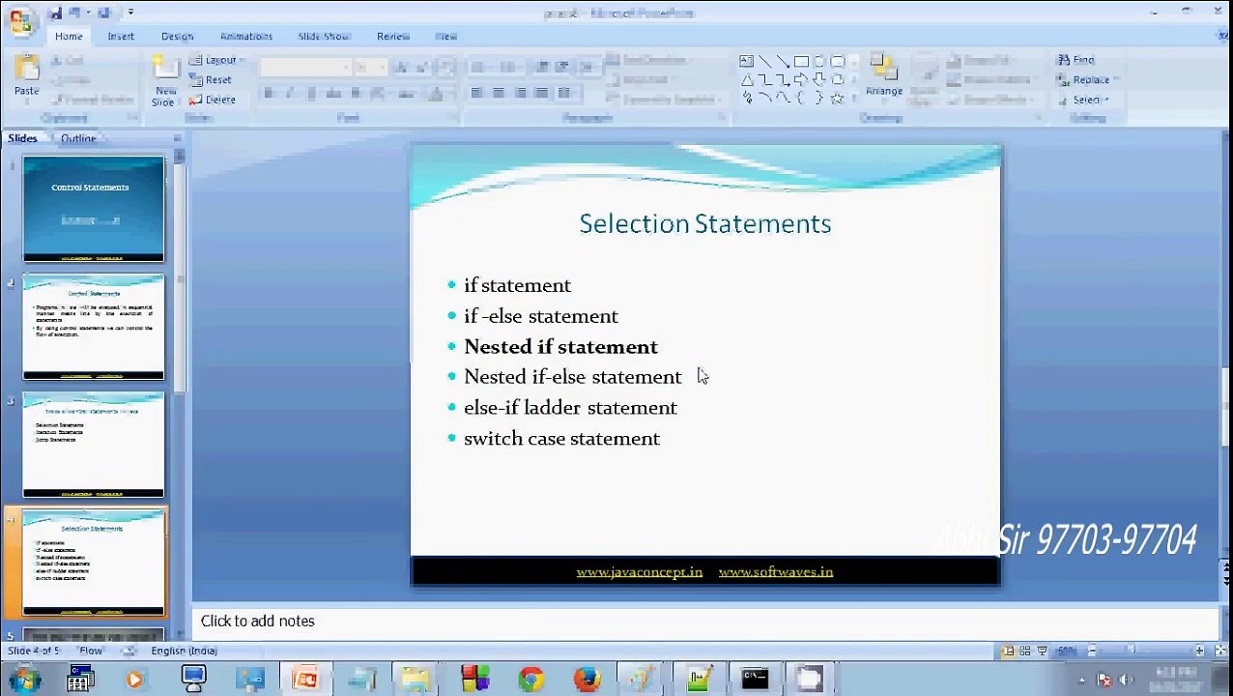Switch to Slides pane tab
The width and height of the screenshot is (1233, 696).
point(23,138)
